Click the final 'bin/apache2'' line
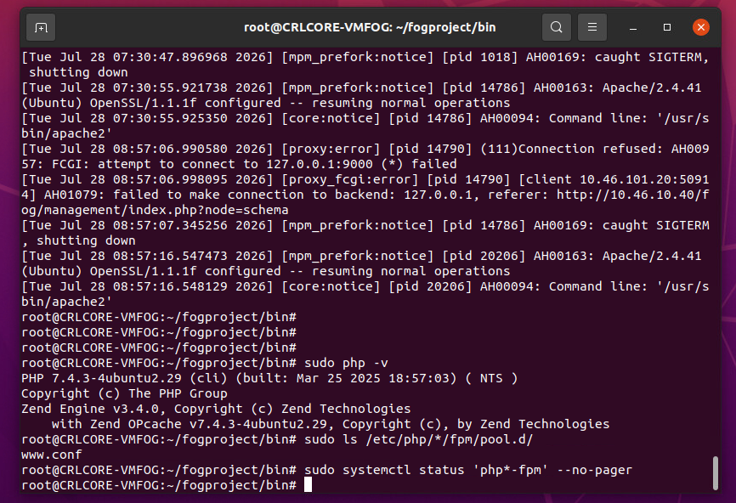Viewport: 736px width, 503px height. coord(66,302)
